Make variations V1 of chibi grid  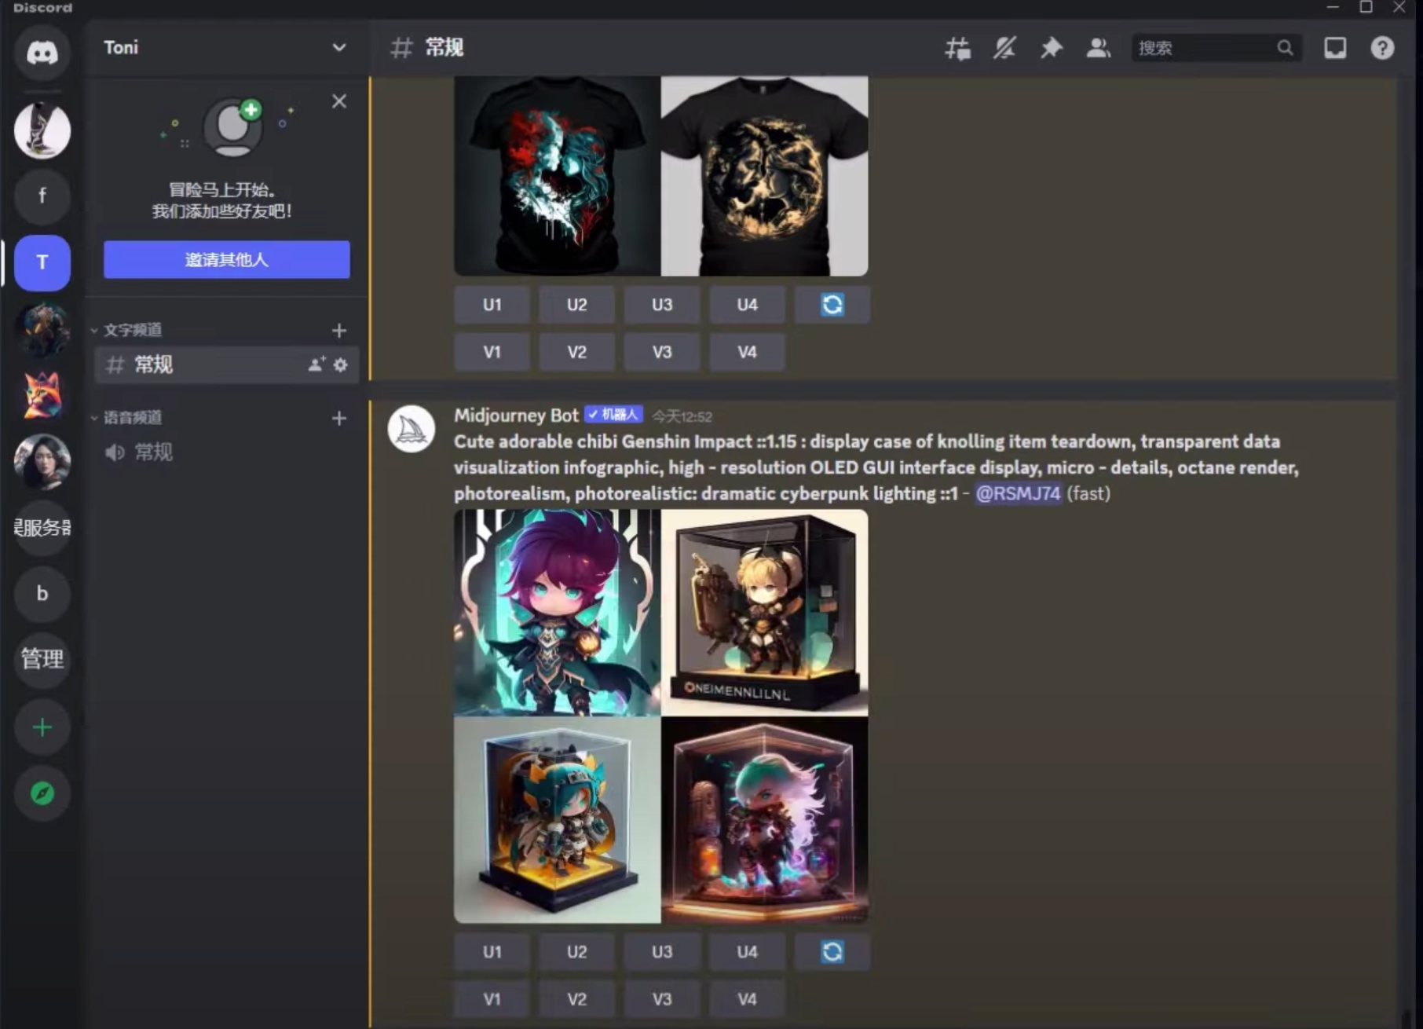click(492, 999)
